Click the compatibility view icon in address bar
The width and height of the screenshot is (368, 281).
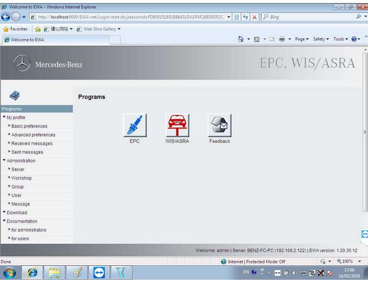click(237, 17)
